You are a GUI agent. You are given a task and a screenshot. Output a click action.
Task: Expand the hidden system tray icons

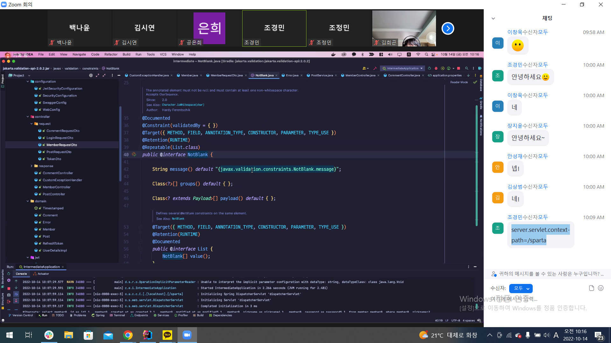click(x=490, y=335)
